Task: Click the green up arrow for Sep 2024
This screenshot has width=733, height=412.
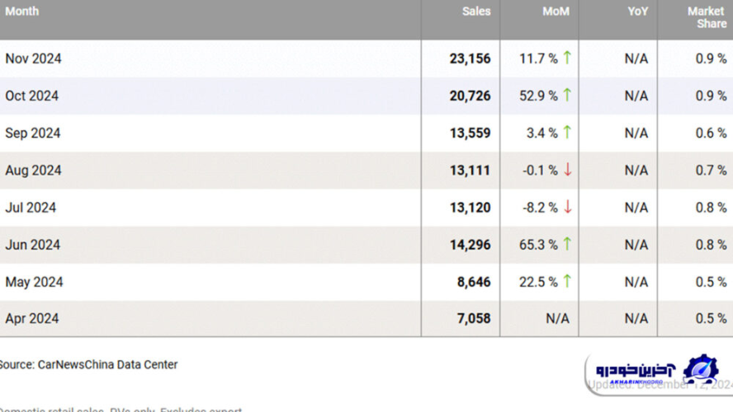Action: coord(567,132)
